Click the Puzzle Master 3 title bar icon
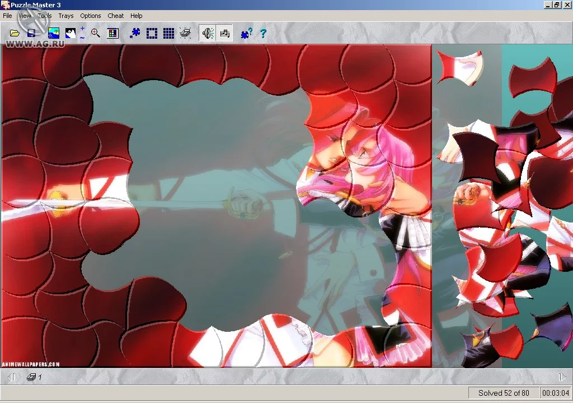The image size is (573, 403). click(5, 4)
